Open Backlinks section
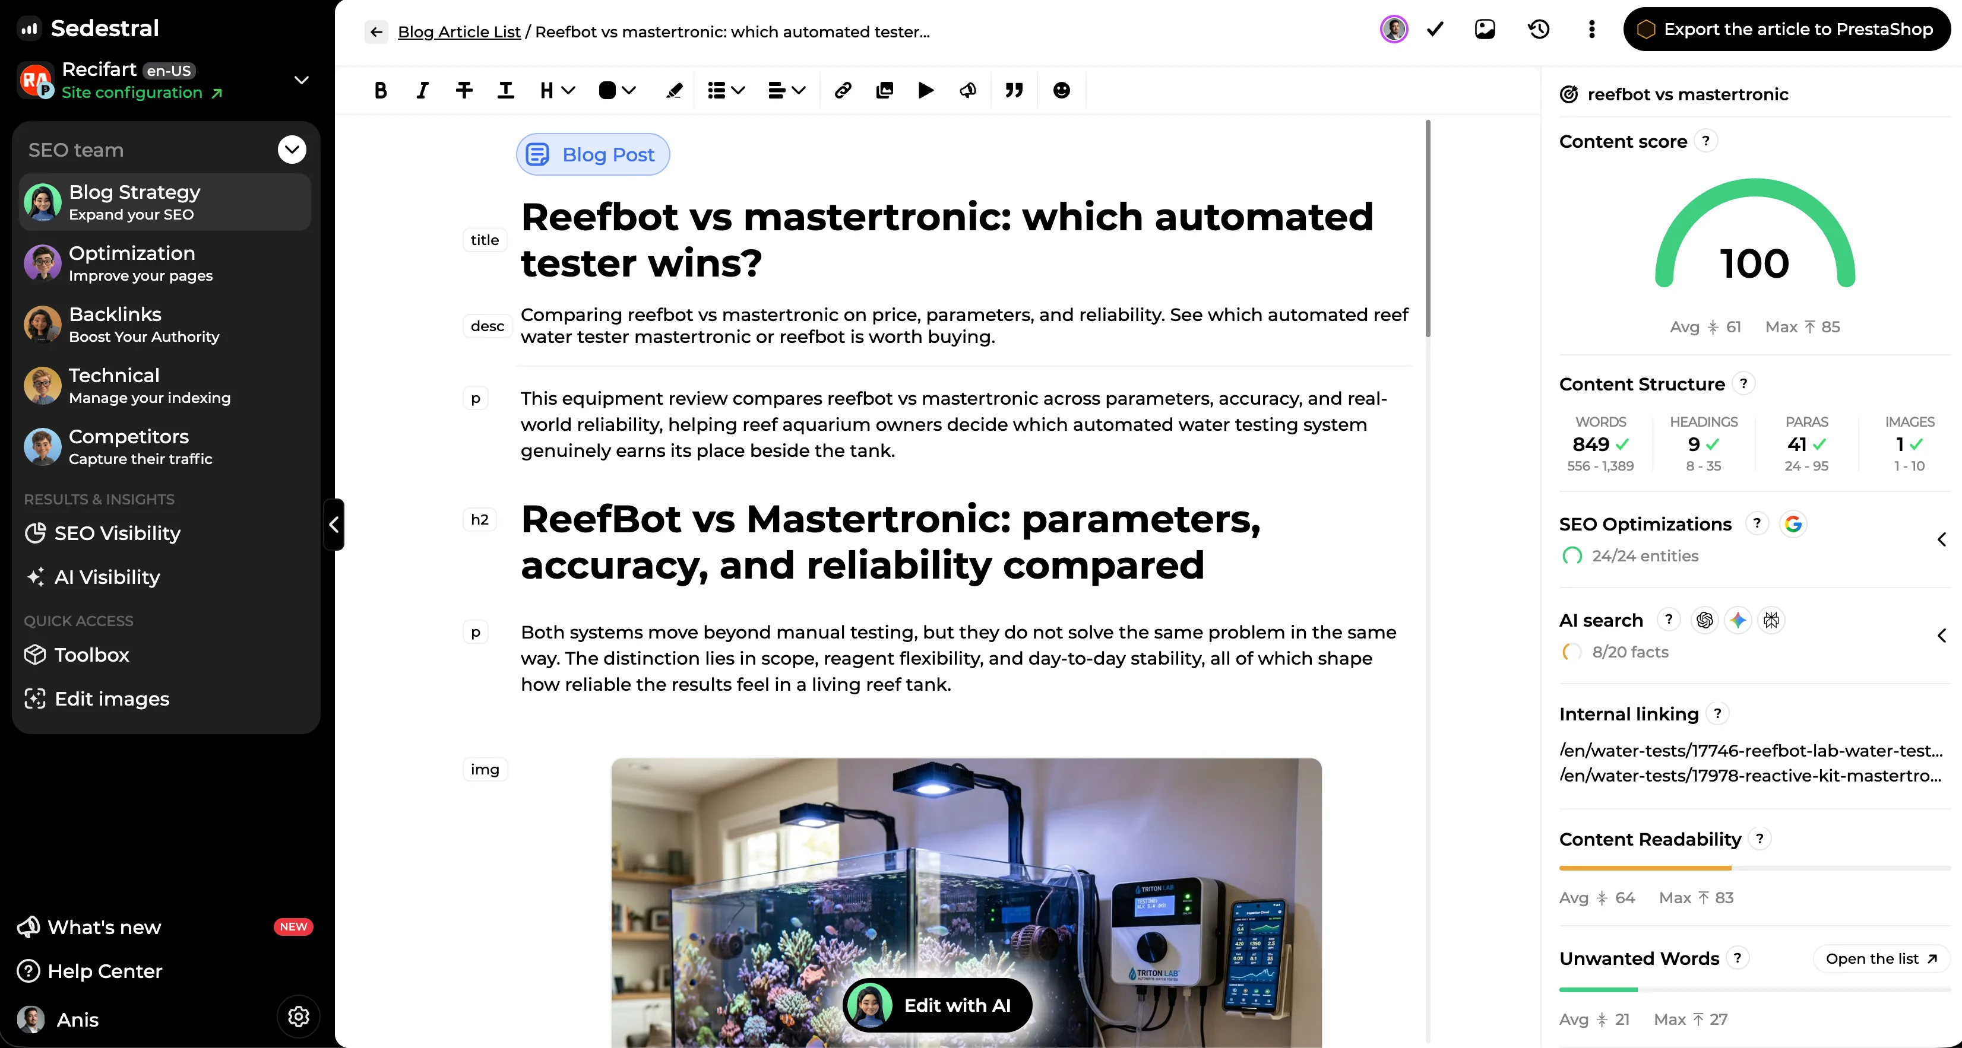 coord(165,324)
